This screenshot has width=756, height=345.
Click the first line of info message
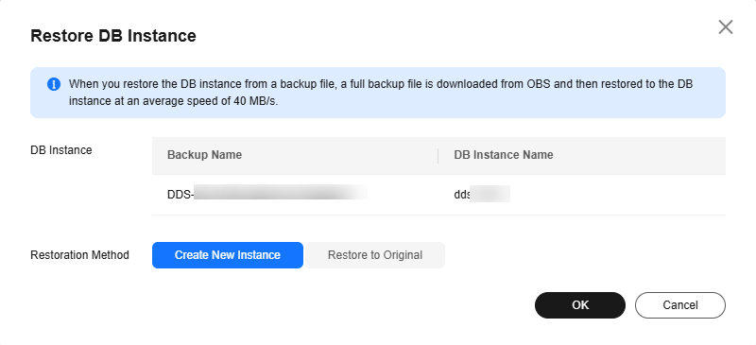point(381,84)
